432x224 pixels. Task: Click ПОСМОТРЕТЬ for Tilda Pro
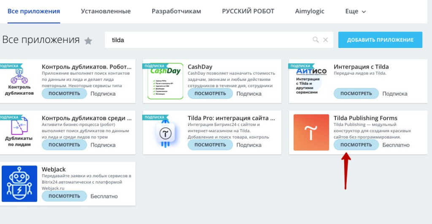pyautogui.click(x=210, y=145)
